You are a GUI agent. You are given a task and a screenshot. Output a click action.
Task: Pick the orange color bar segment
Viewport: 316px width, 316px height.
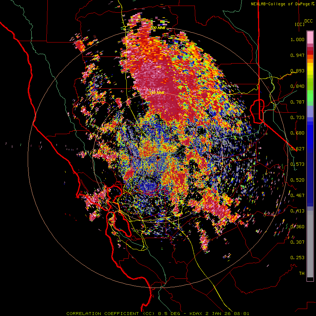click(310, 60)
